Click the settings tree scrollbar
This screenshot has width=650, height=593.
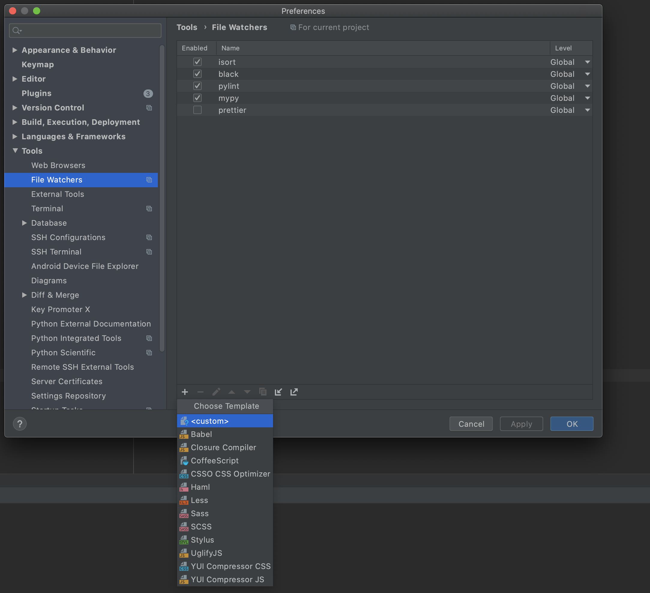coord(162,198)
